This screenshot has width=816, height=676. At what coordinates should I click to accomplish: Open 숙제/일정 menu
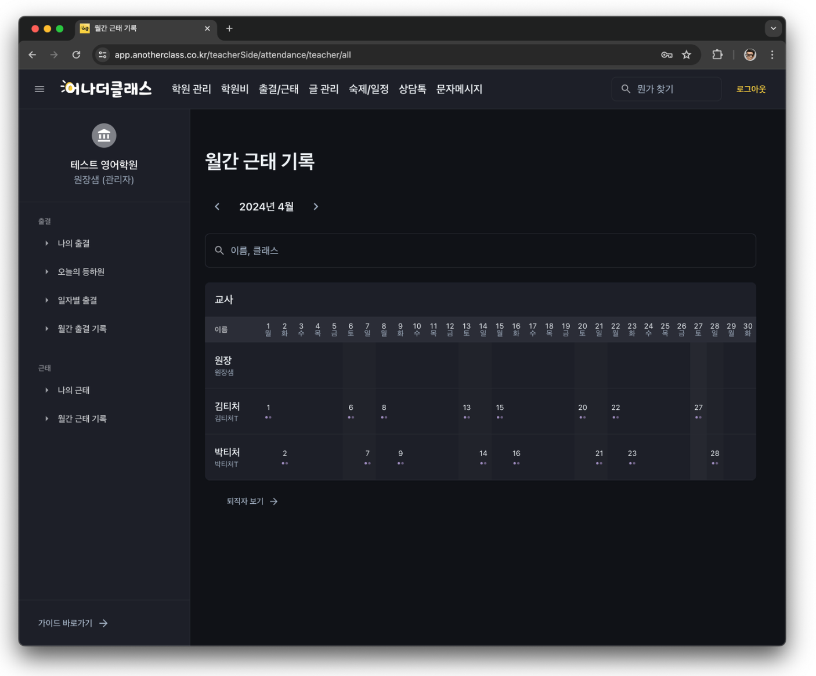[369, 89]
